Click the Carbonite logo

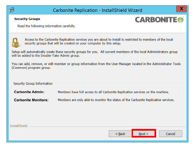[x=159, y=20]
